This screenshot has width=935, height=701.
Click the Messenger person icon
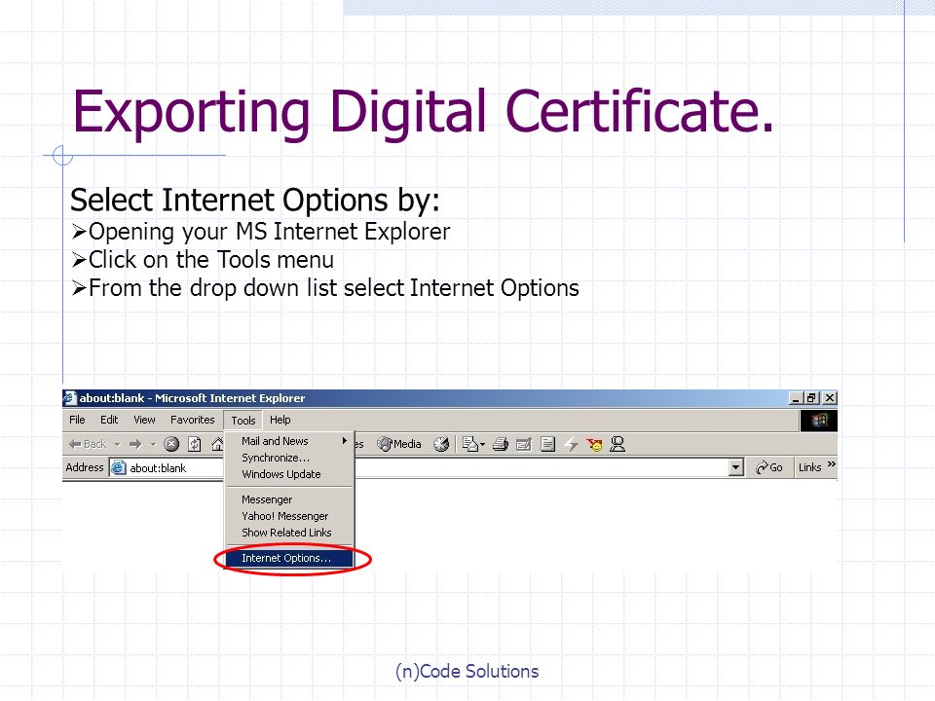tap(617, 444)
